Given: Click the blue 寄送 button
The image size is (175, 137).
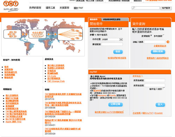Looking at the screenshot, I should click(118, 52).
